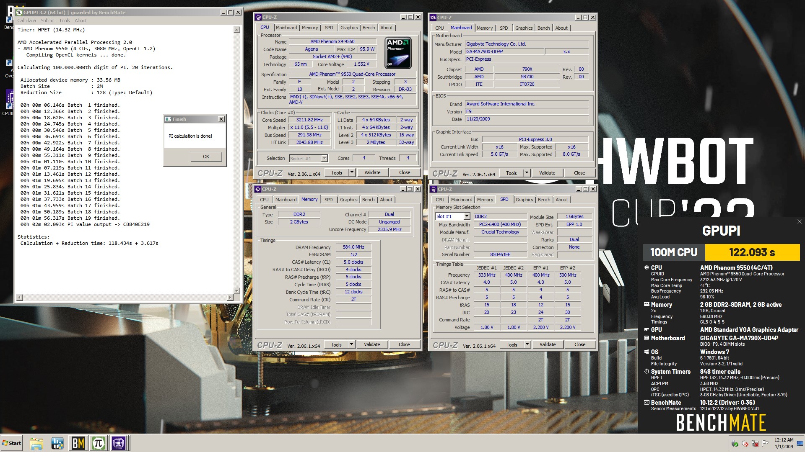Select the serial number 850451EE field

(x=500, y=254)
